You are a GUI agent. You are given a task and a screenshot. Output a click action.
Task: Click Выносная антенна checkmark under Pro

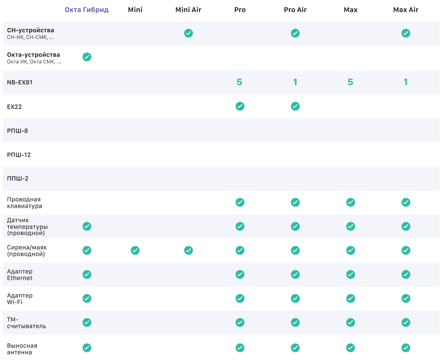(x=240, y=348)
